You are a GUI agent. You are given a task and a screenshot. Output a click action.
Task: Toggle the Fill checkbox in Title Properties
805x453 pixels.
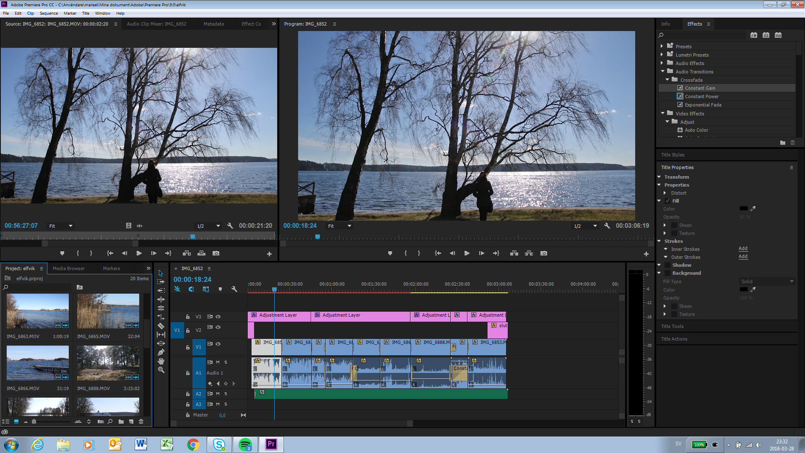tap(667, 201)
